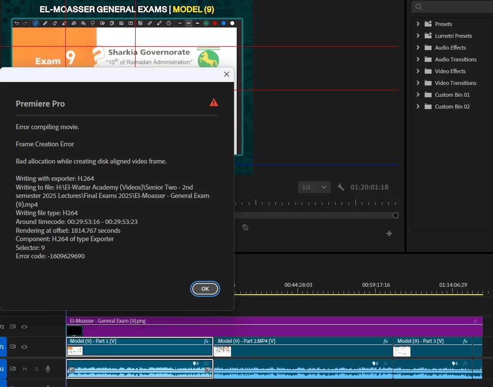The width and height of the screenshot is (493, 387).
Task: Click the fade transition handle at start of first audio clip
Action: click(72, 370)
